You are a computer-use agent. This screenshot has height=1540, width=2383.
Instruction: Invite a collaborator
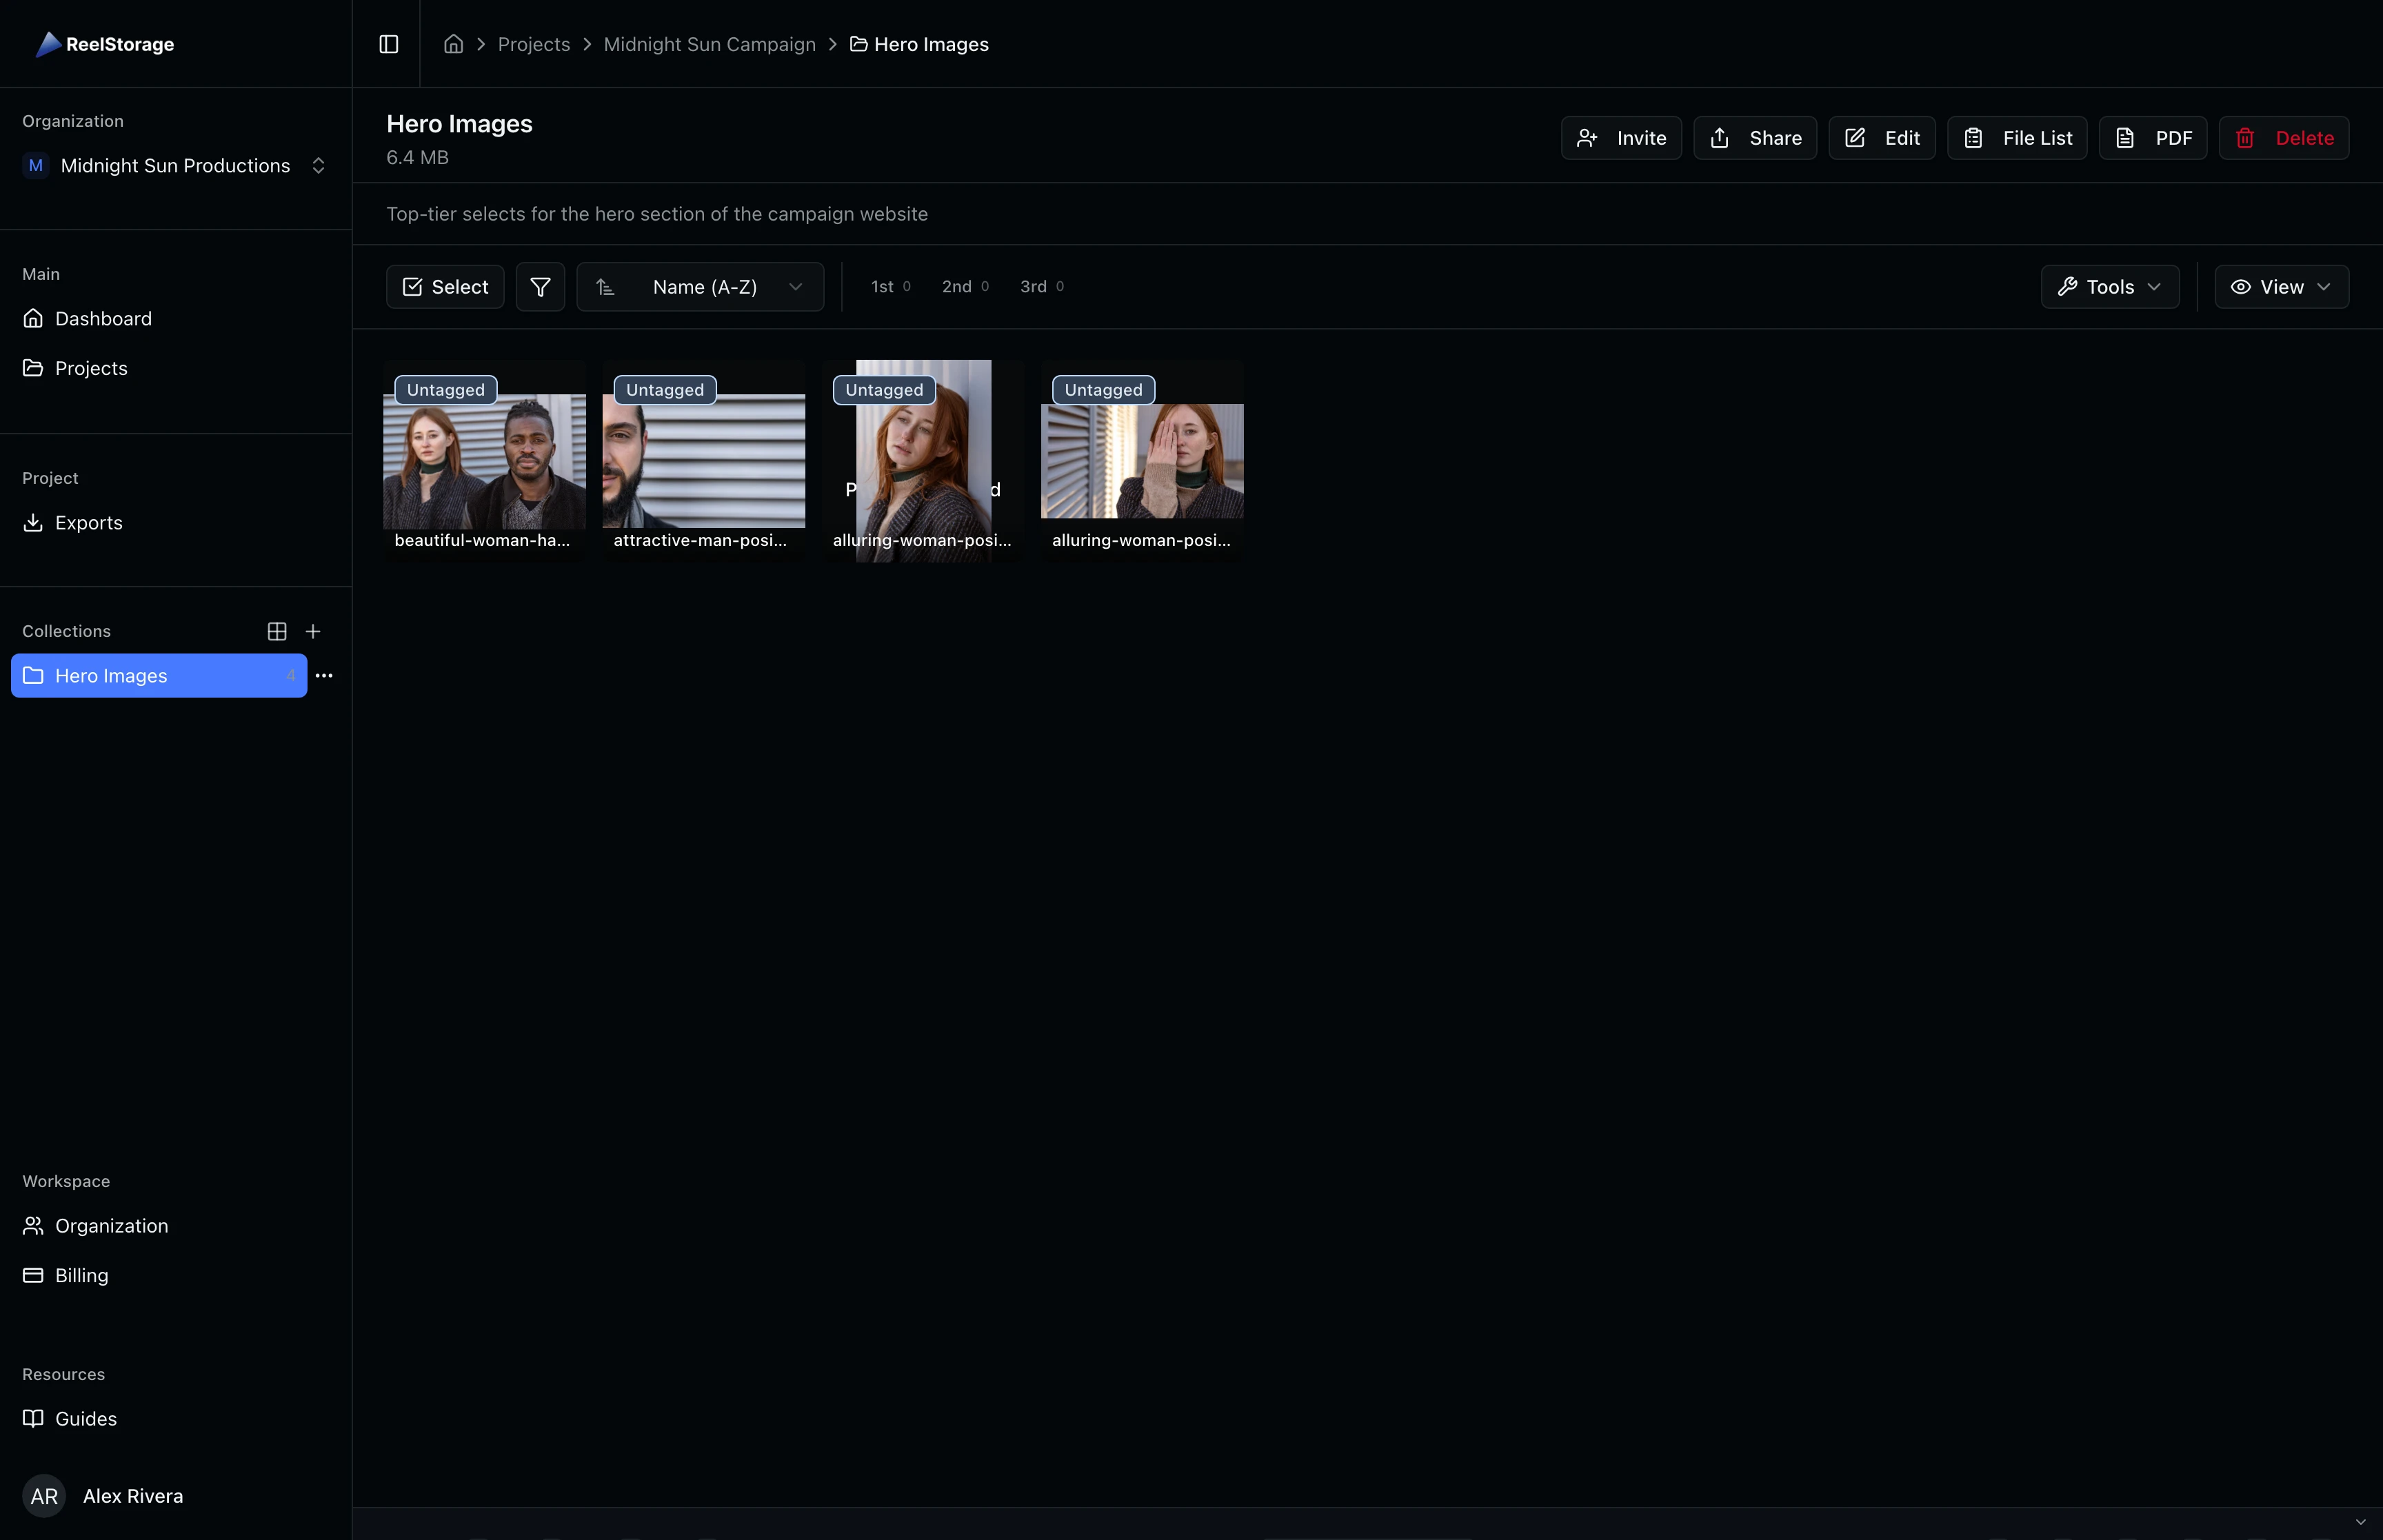(1621, 137)
